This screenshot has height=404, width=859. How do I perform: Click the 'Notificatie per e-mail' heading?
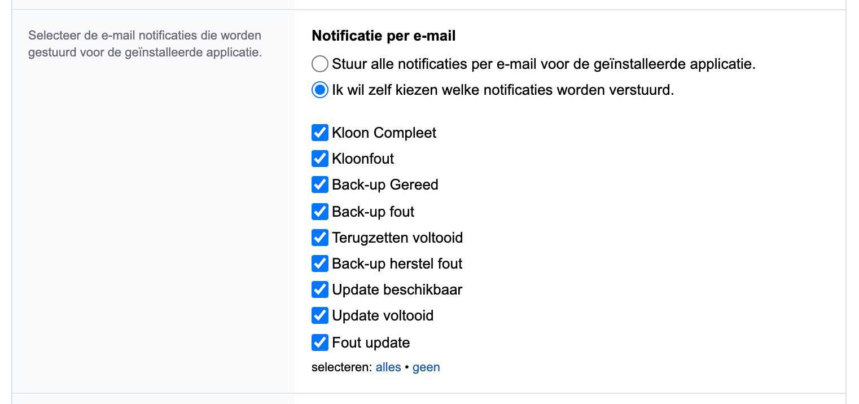pyautogui.click(x=384, y=36)
